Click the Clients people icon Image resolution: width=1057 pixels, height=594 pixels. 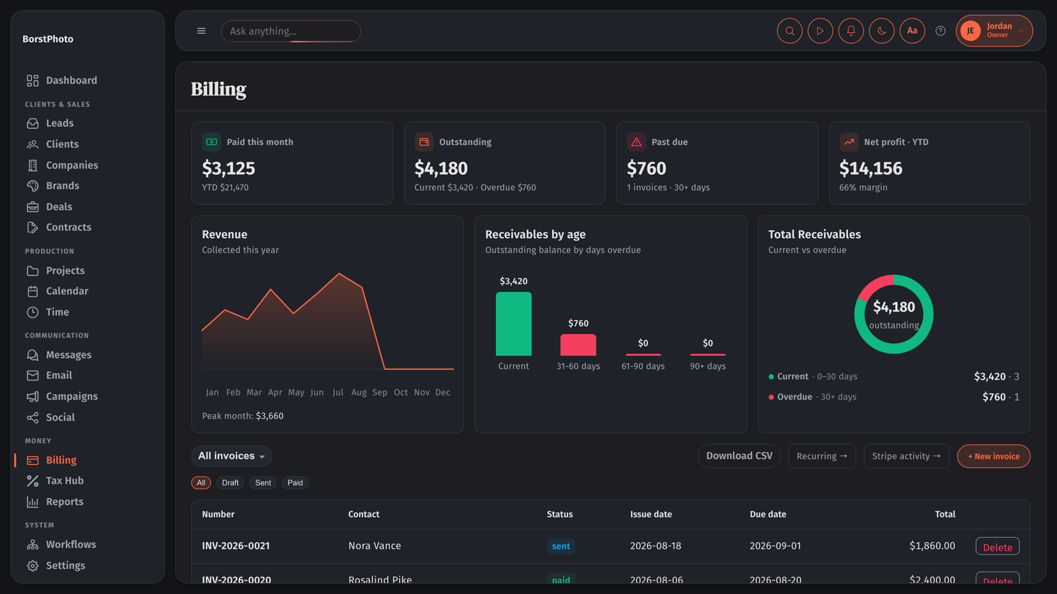click(x=33, y=144)
